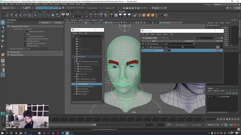
Task: Click the orange sphere icon in toolbox
Action: point(3,55)
